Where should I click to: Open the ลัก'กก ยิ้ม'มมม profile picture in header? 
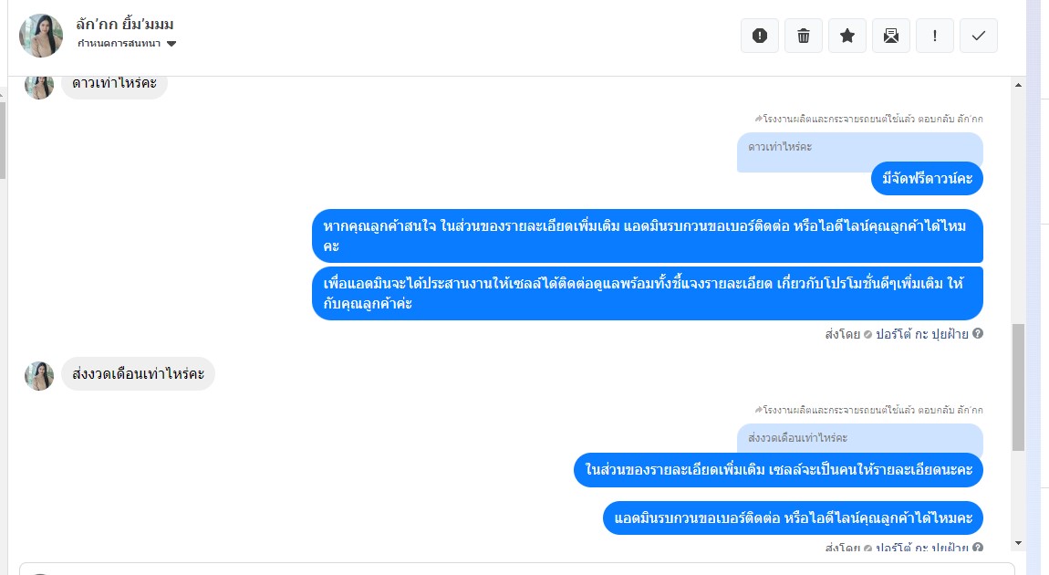coord(41,36)
